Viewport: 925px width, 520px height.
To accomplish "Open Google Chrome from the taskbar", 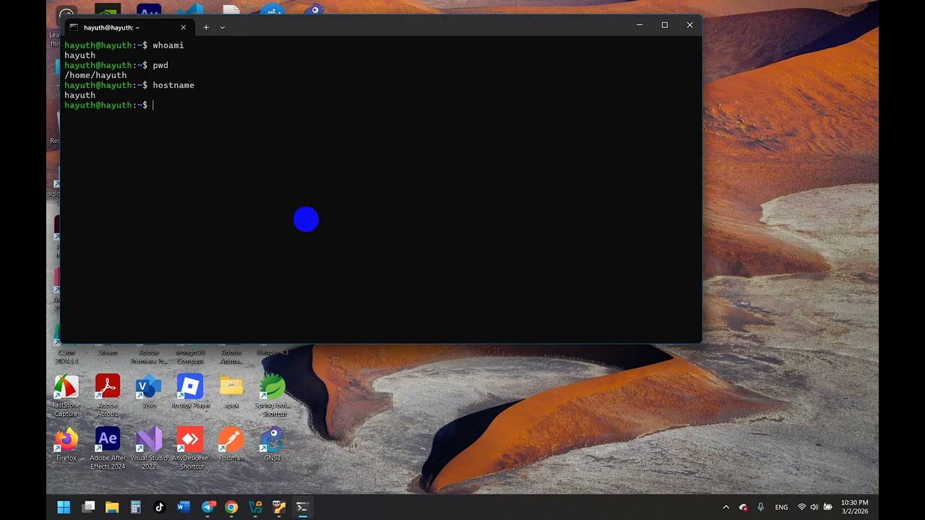I will [231, 507].
